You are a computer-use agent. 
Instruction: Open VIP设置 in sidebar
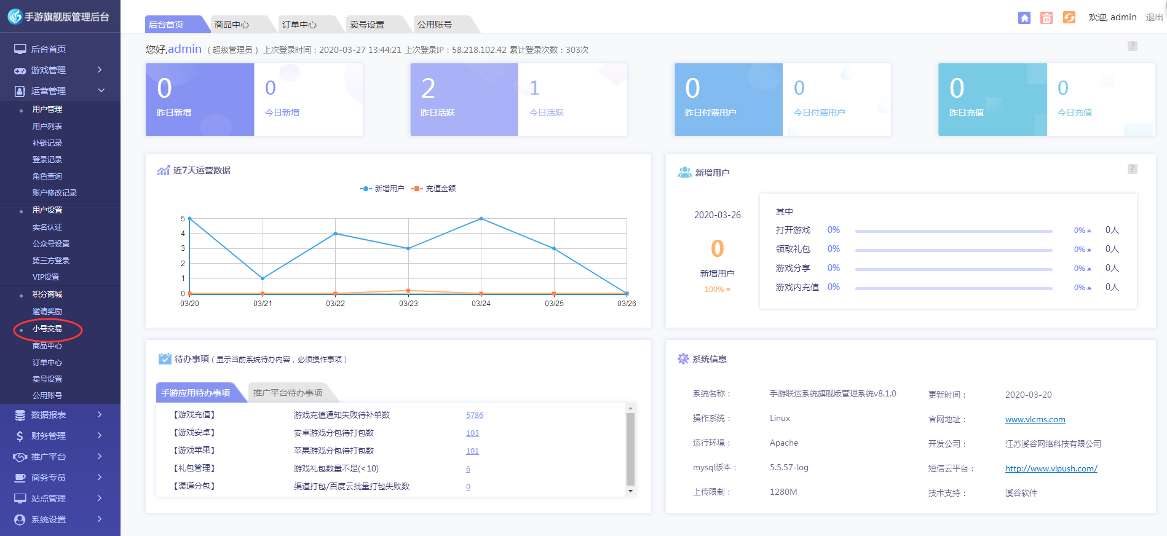tap(46, 277)
